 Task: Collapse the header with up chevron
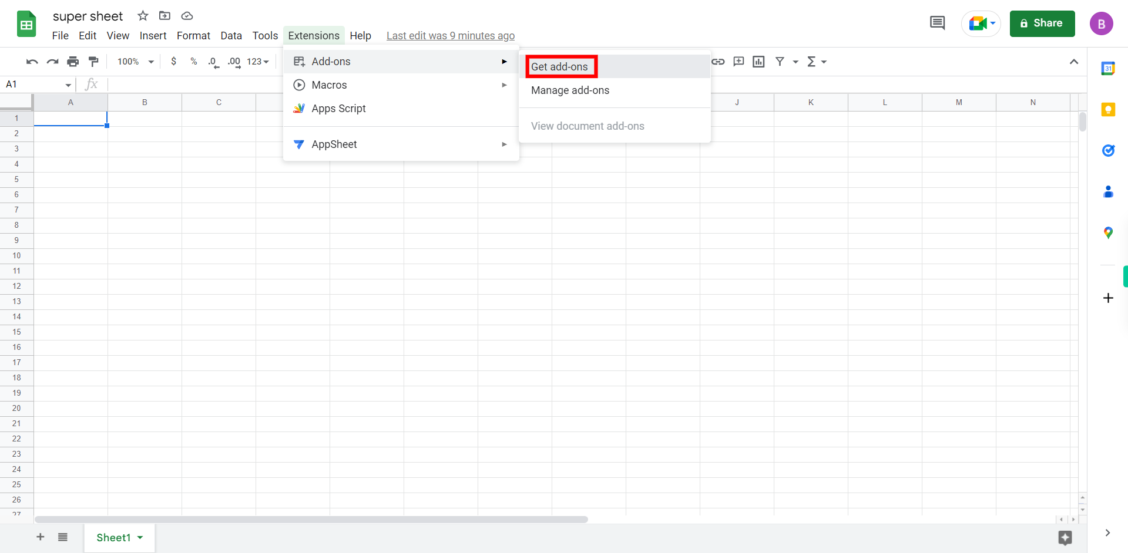click(1074, 62)
